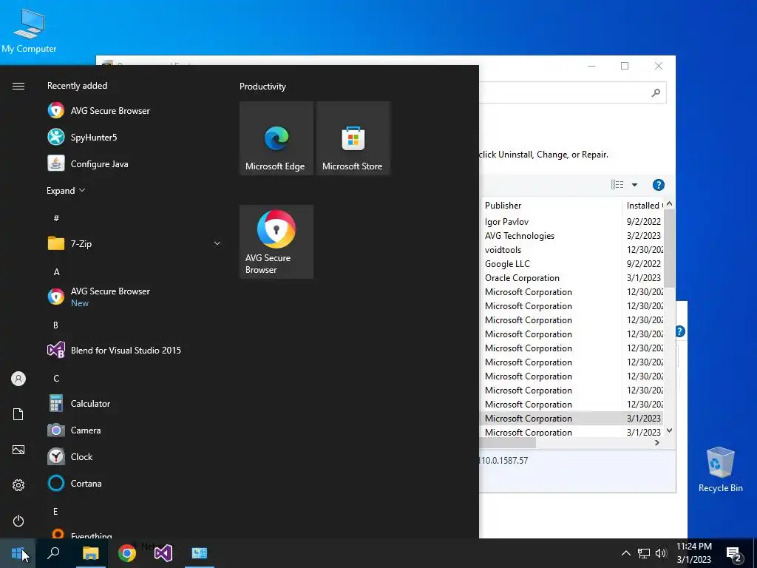Click the programs list up scroll arrow
This screenshot has width=757, height=568.
click(x=669, y=204)
